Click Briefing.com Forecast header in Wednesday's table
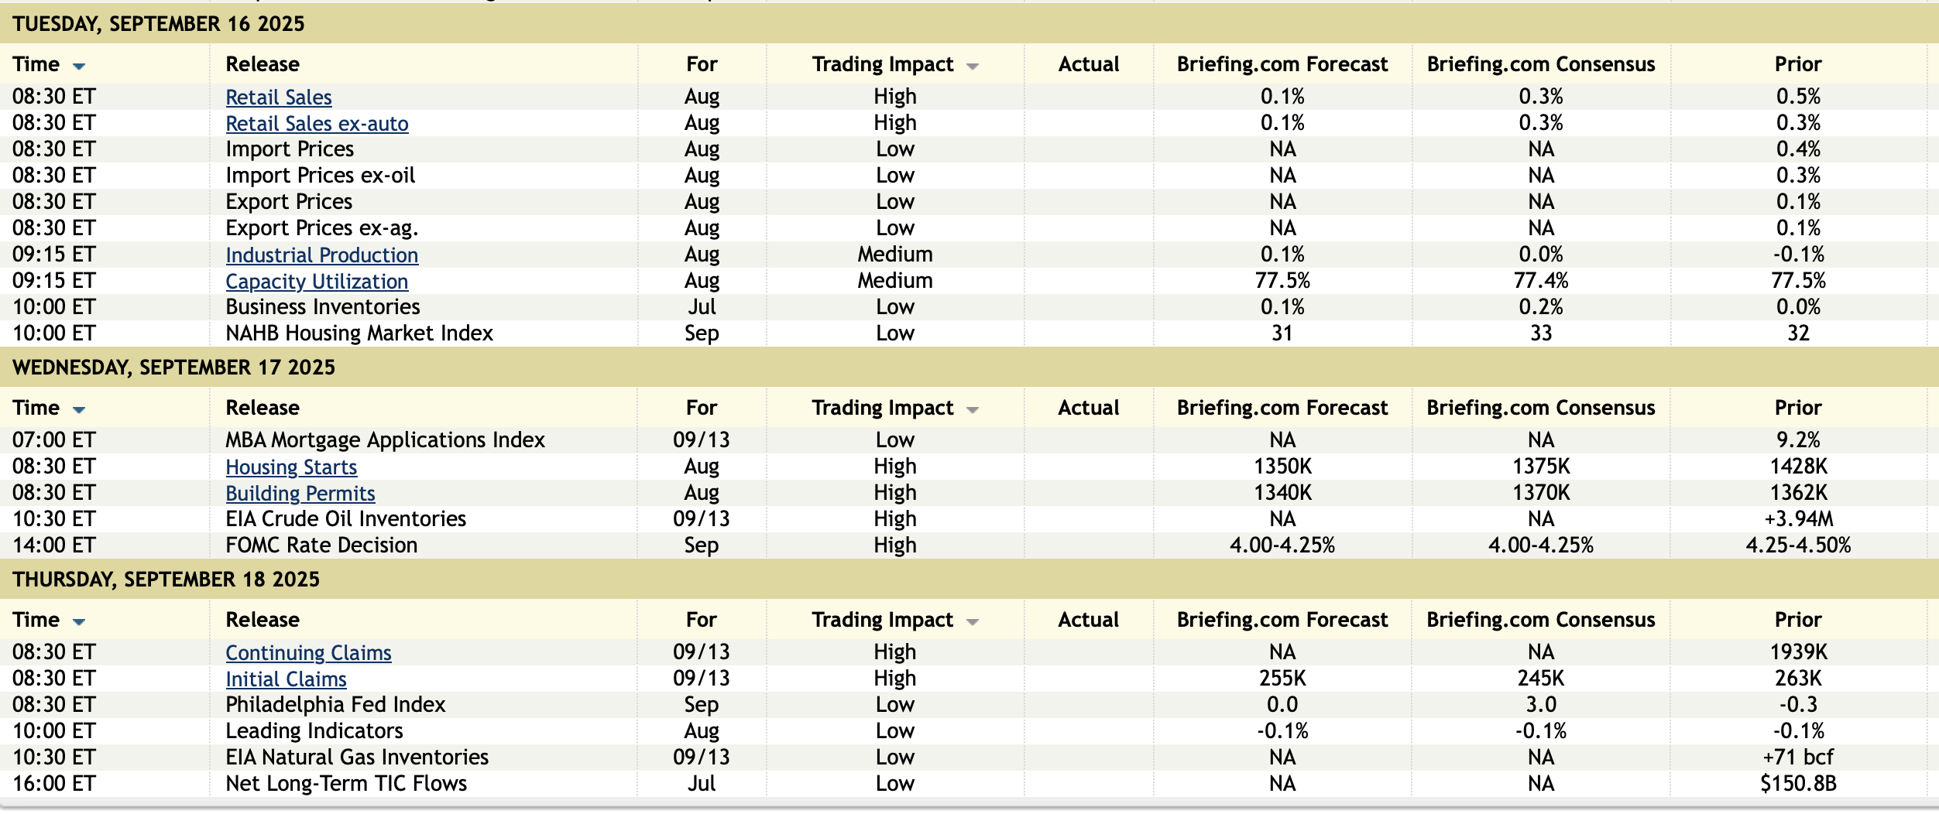1939x814 pixels. [1282, 408]
